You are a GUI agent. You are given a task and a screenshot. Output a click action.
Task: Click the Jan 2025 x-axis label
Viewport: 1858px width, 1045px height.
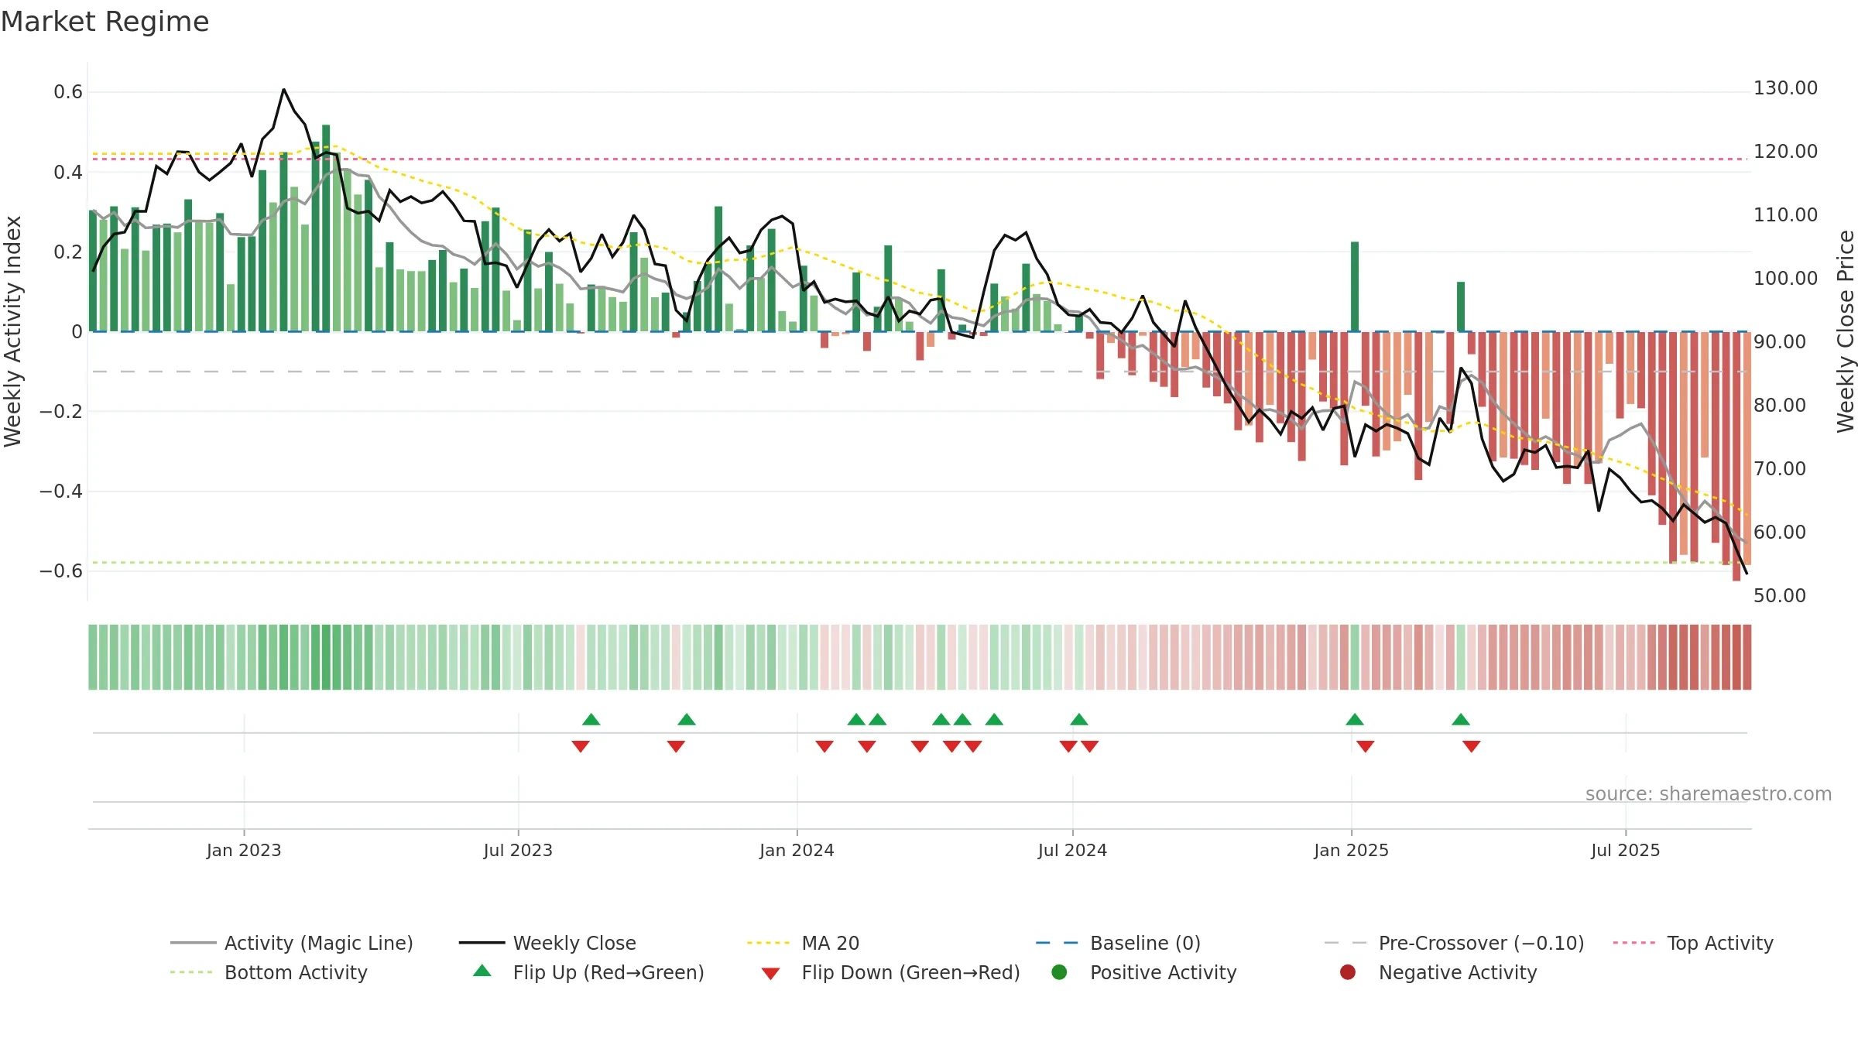tap(1352, 850)
